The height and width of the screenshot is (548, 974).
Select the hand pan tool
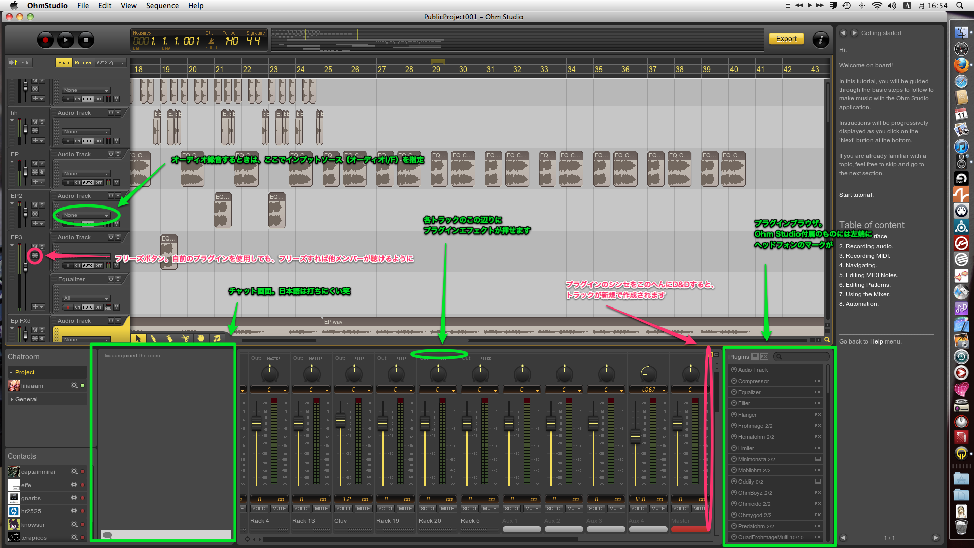tap(201, 338)
